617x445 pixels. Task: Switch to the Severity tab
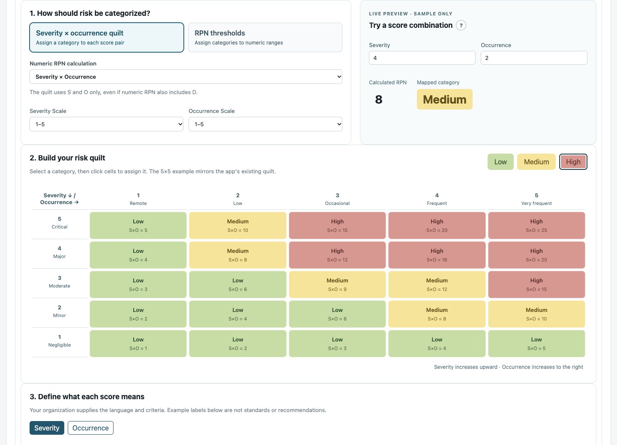click(x=47, y=428)
